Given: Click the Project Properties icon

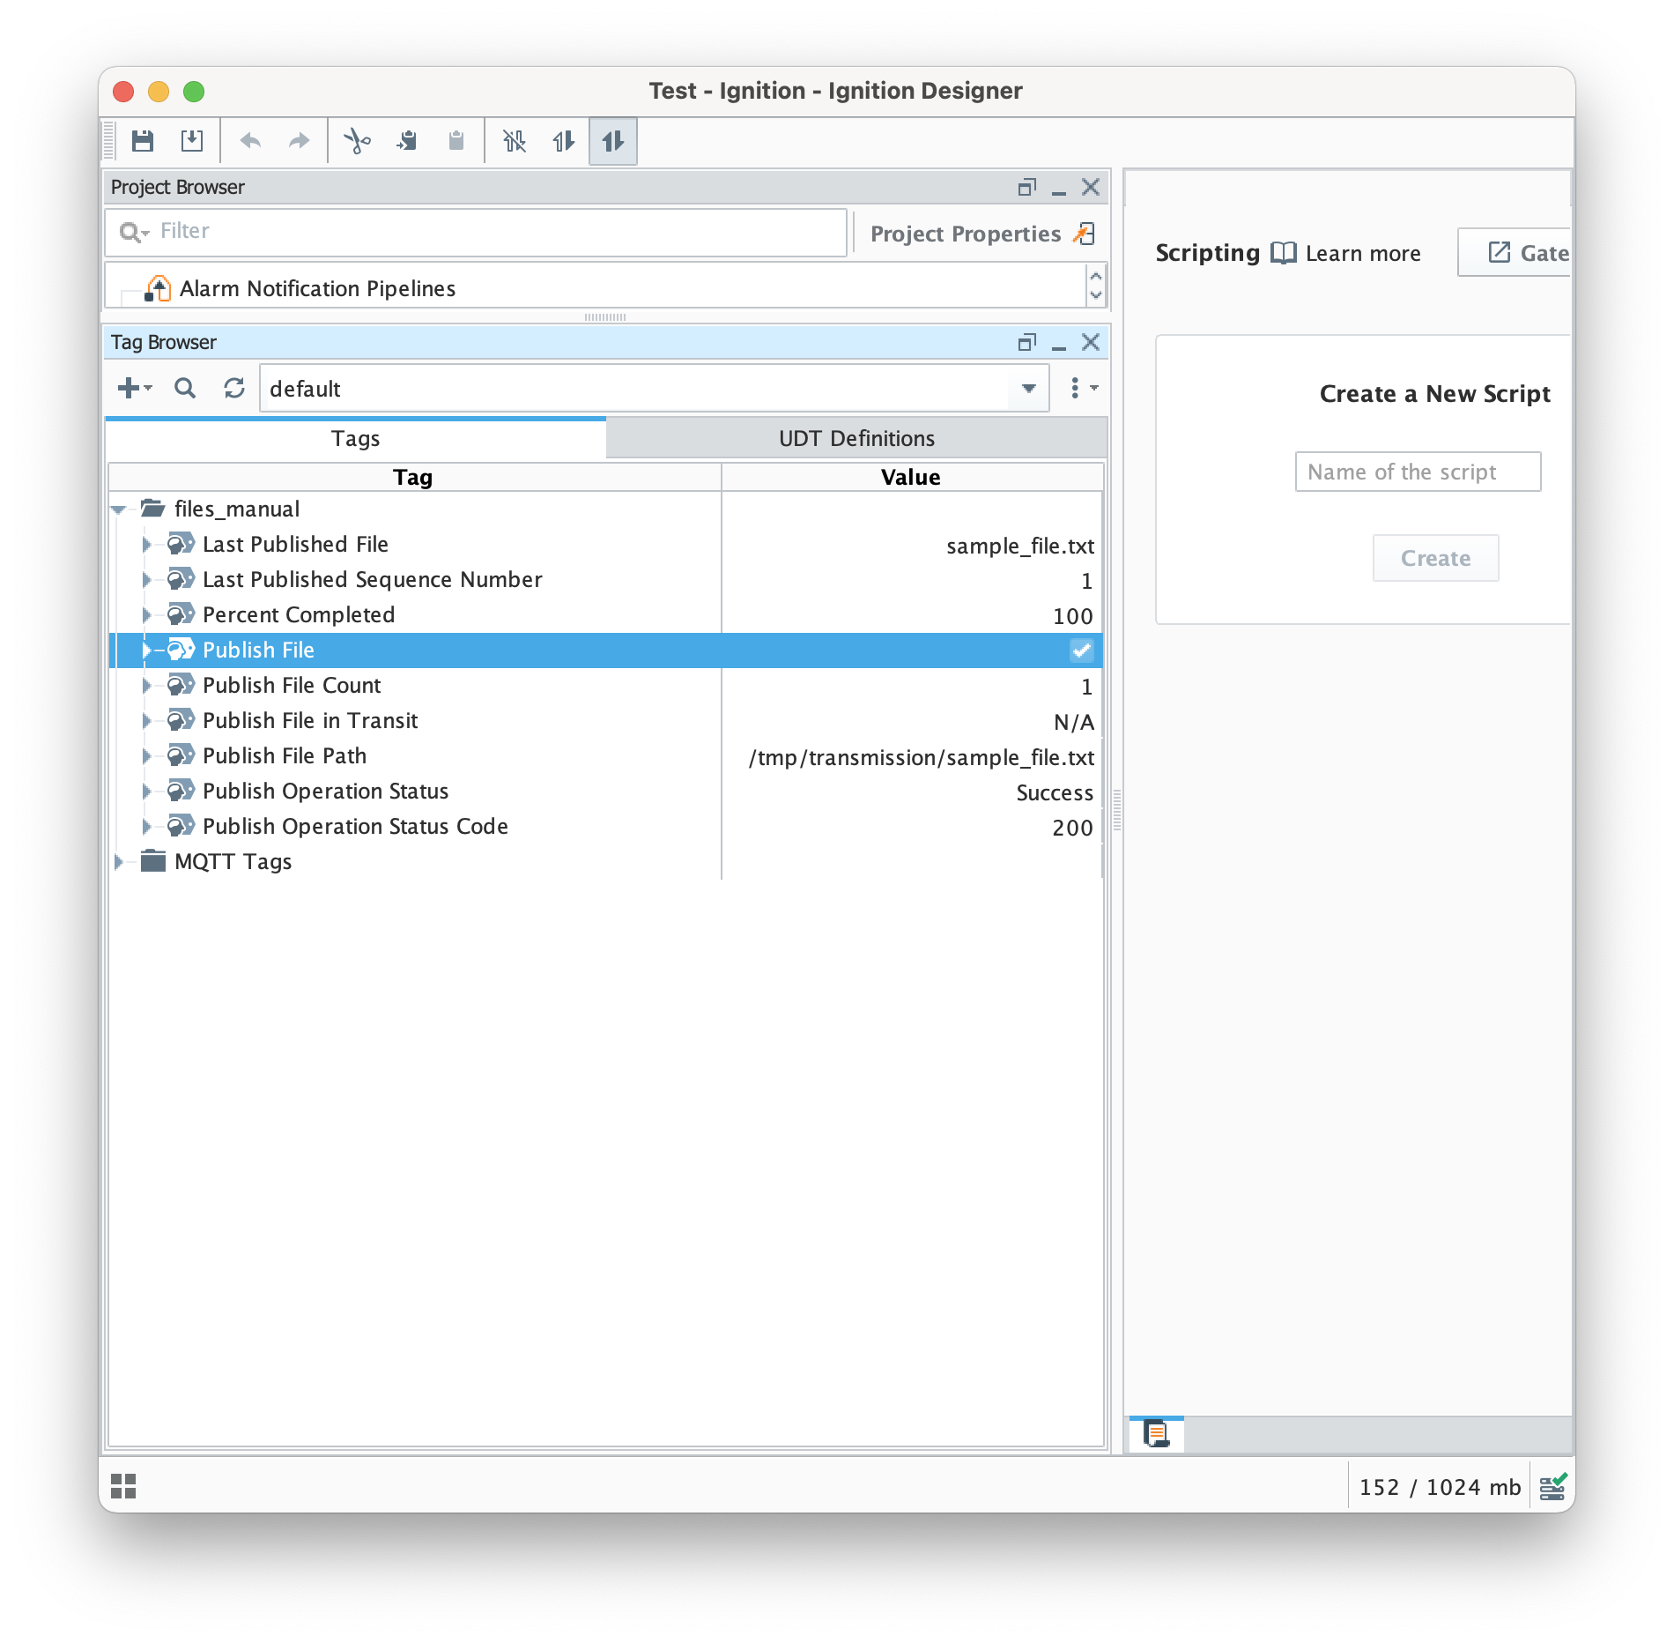Looking at the screenshot, I should (x=1085, y=234).
